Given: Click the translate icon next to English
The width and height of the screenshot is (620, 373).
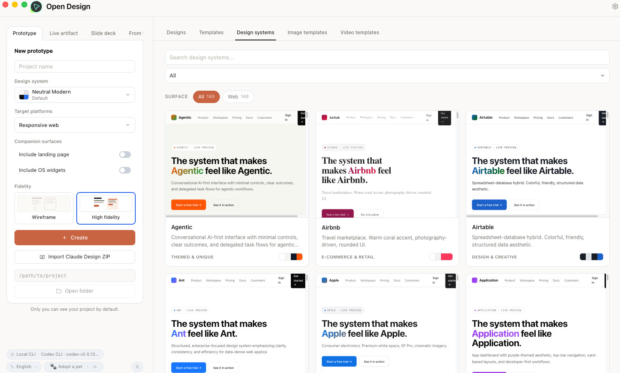Looking at the screenshot, I should [12, 366].
